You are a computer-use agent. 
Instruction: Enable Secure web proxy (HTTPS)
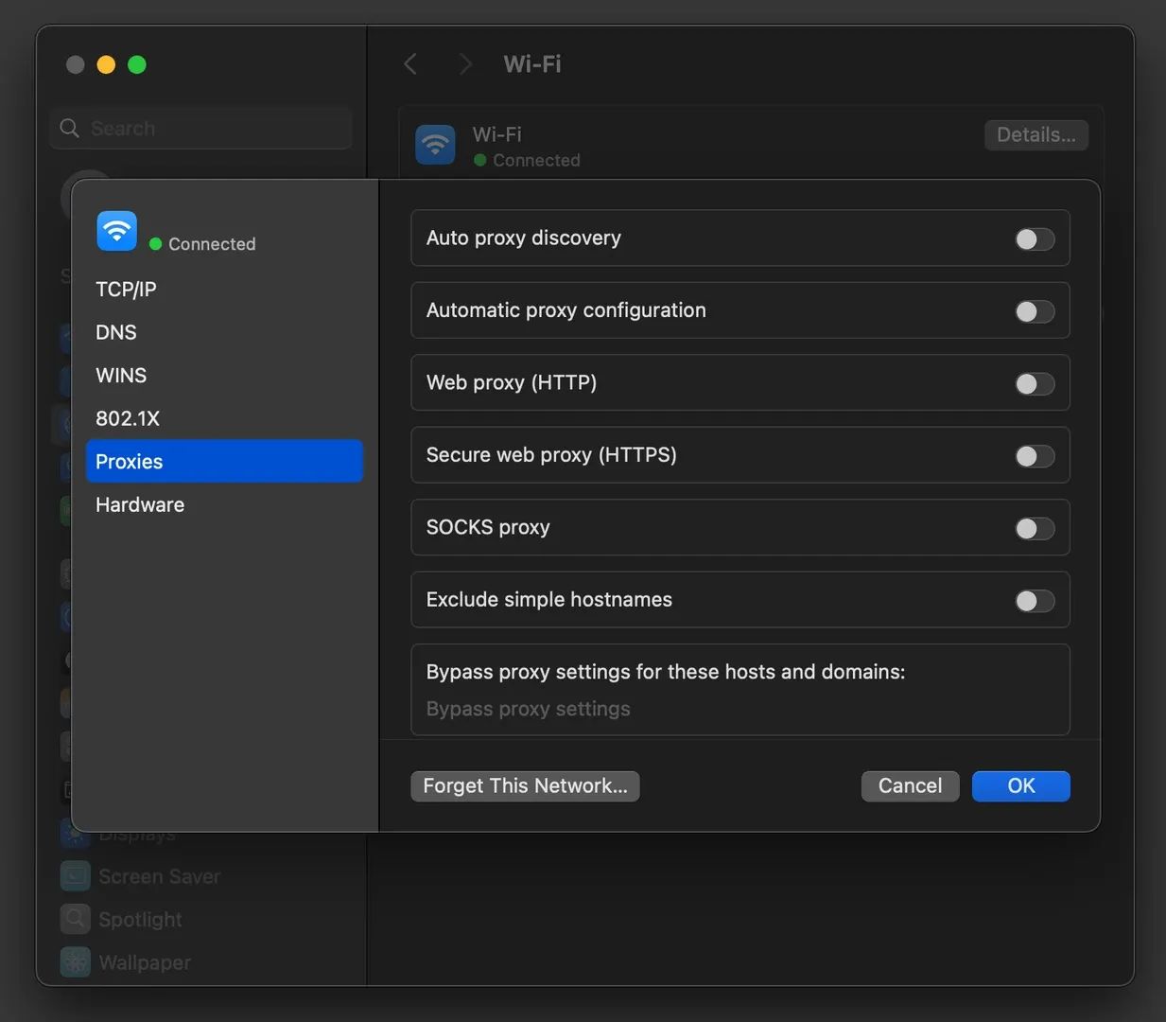(x=1034, y=456)
